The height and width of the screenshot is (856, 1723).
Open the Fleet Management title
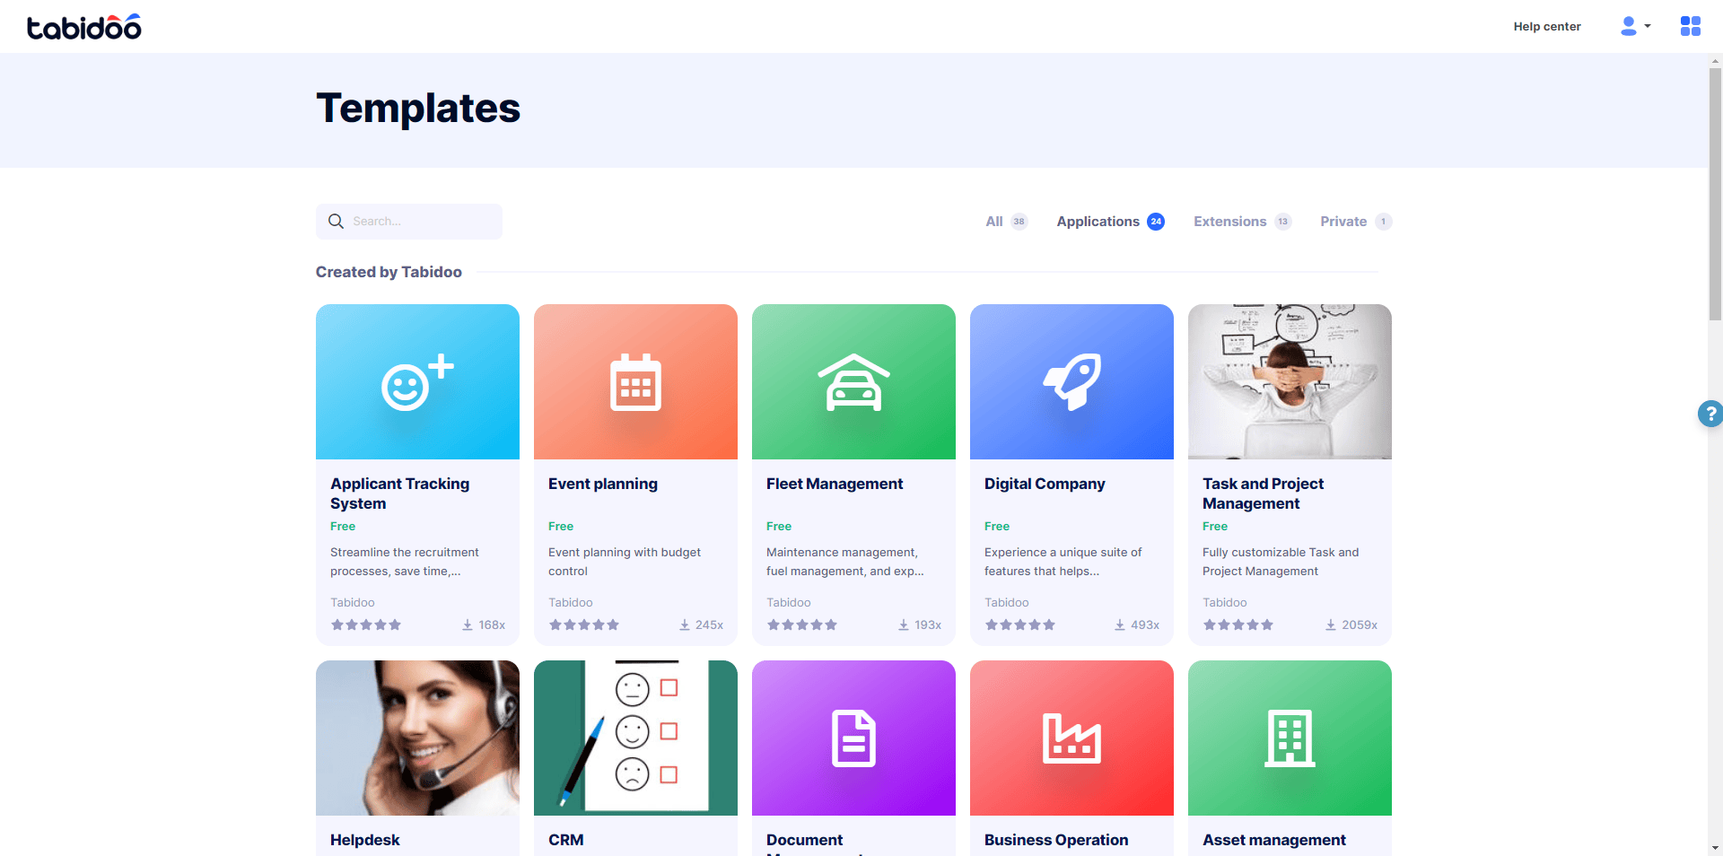(835, 484)
